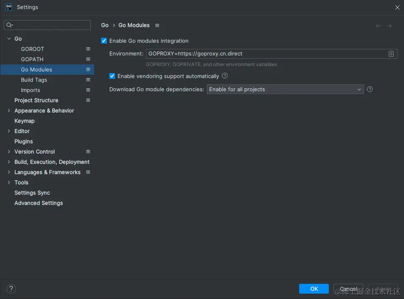
Task: Click help icon next to vendoring support
Action: tap(225, 76)
